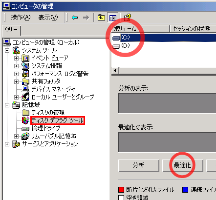
Task: Click the volume list left scroll arrow
Action: coord(115,71)
